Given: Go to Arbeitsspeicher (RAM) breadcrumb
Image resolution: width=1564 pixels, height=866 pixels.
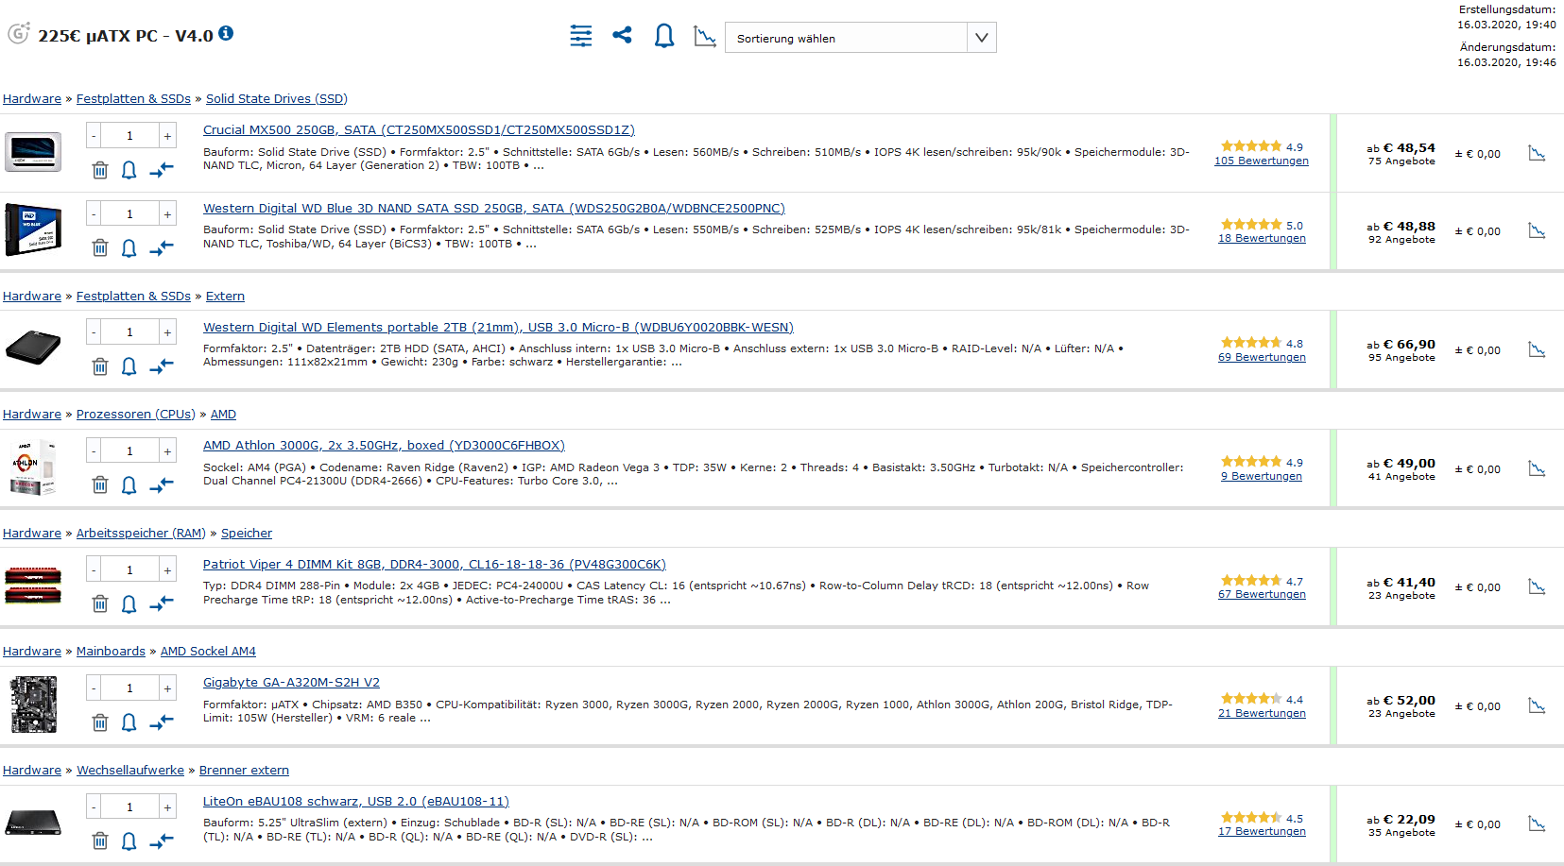Looking at the screenshot, I should coord(141,534).
